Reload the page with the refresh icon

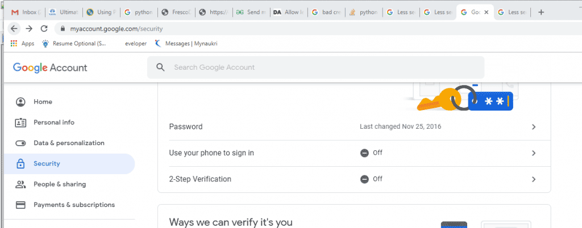(44, 28)
